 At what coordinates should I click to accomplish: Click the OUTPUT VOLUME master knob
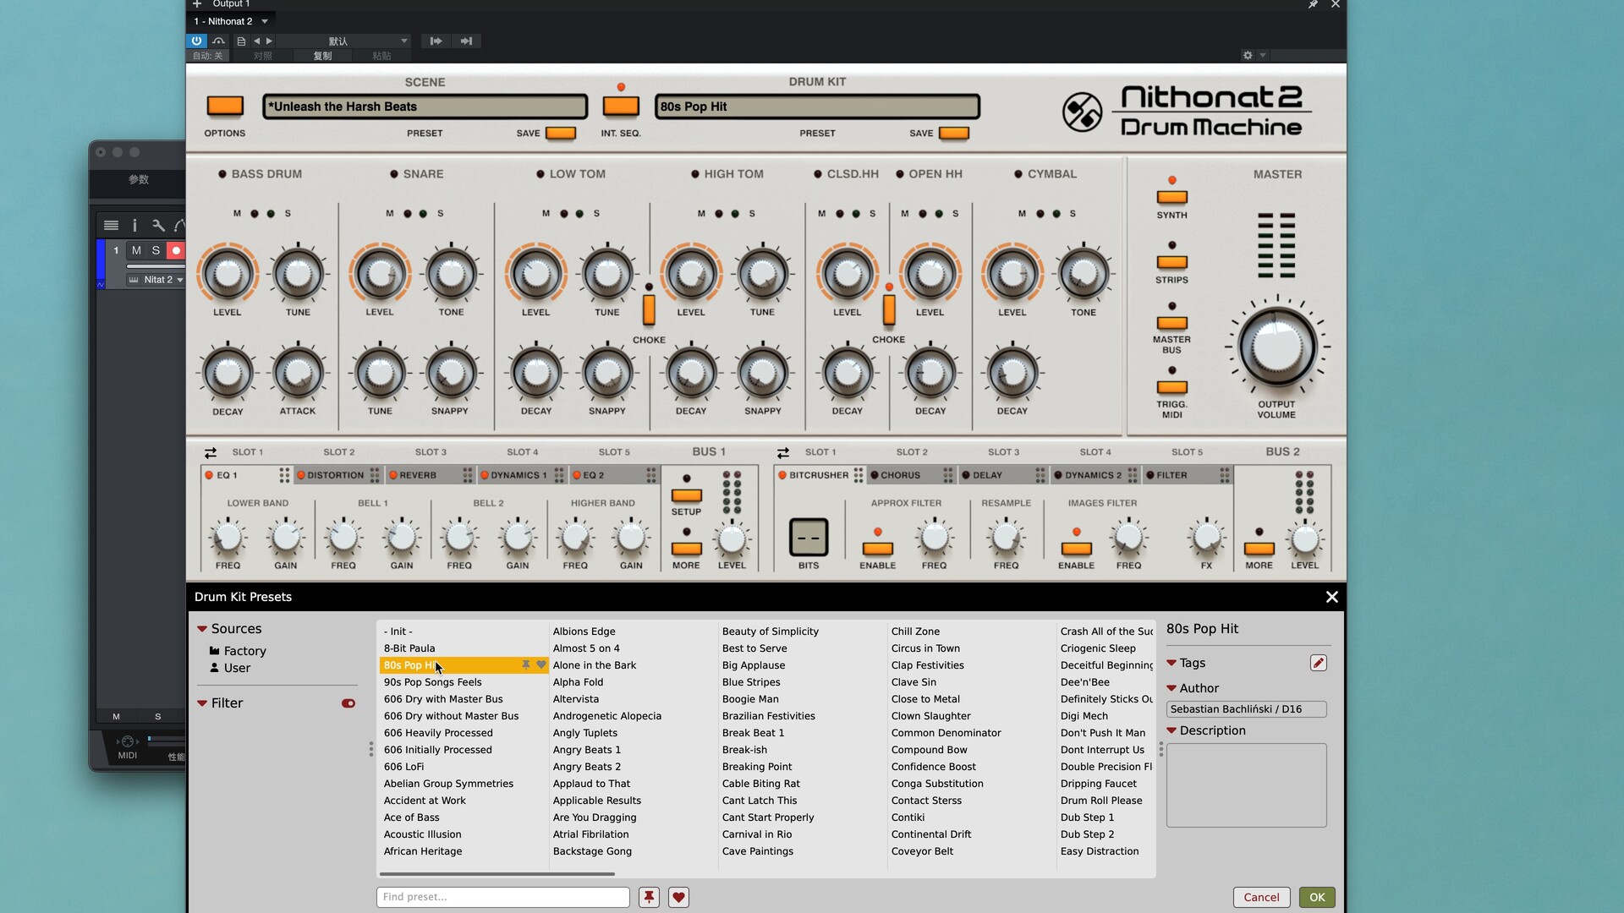1277,347
